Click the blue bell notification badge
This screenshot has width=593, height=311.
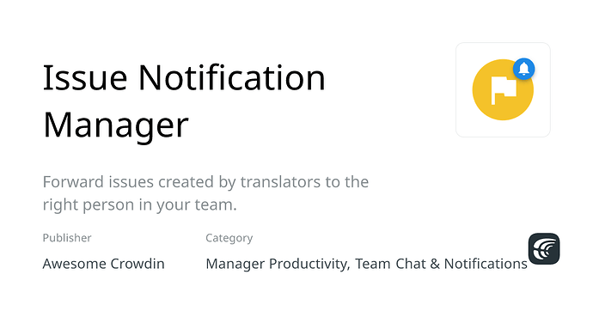523,69
